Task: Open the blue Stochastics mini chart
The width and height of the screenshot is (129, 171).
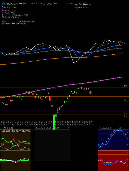Action: [x=113, y=140]
